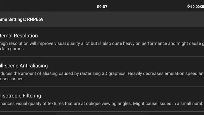Screen dimensions: 204x115
Task: Tap the Internal Resolution description about high resolution
Action: (x=102, y=46)
